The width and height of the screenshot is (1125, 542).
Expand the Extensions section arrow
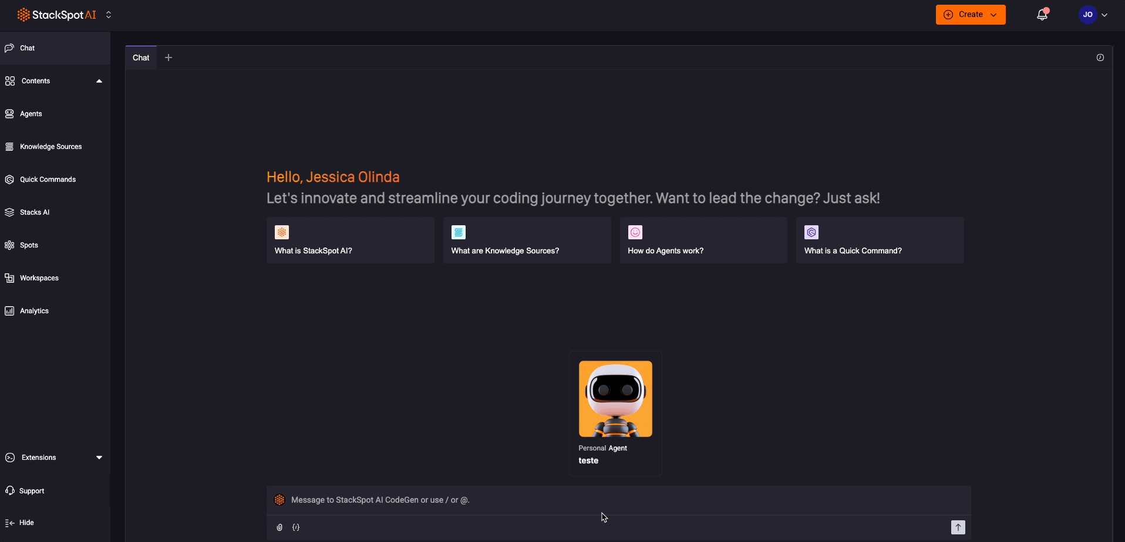(99, 458)
